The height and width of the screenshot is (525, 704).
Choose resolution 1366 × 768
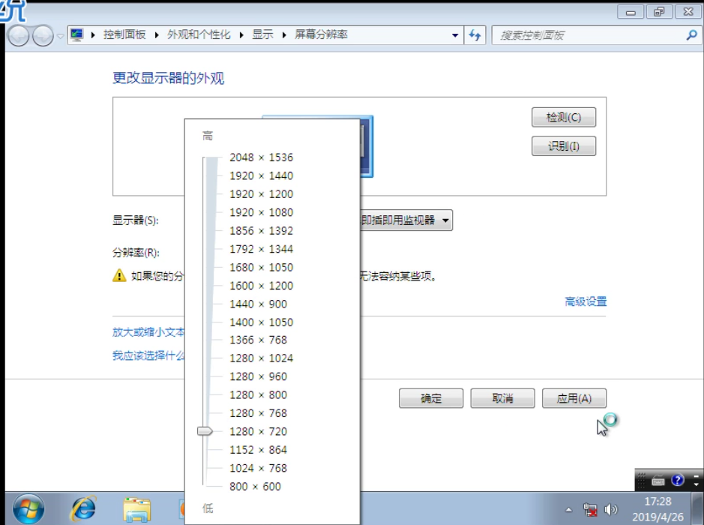(x=258, y=340)
